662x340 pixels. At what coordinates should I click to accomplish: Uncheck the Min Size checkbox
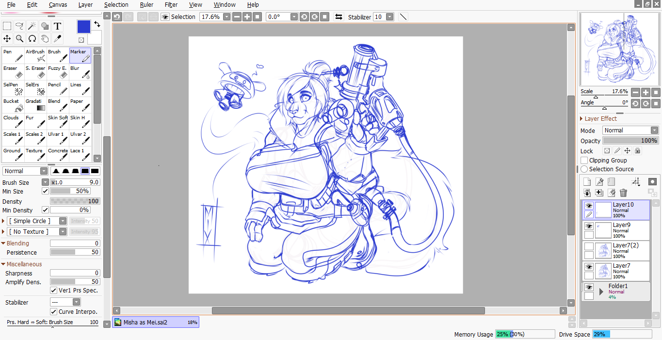point(45,191)
